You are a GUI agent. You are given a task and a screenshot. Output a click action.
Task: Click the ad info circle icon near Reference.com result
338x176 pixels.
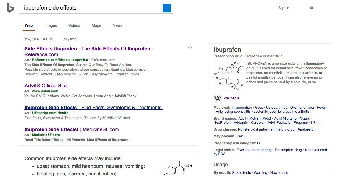[190, 48]
